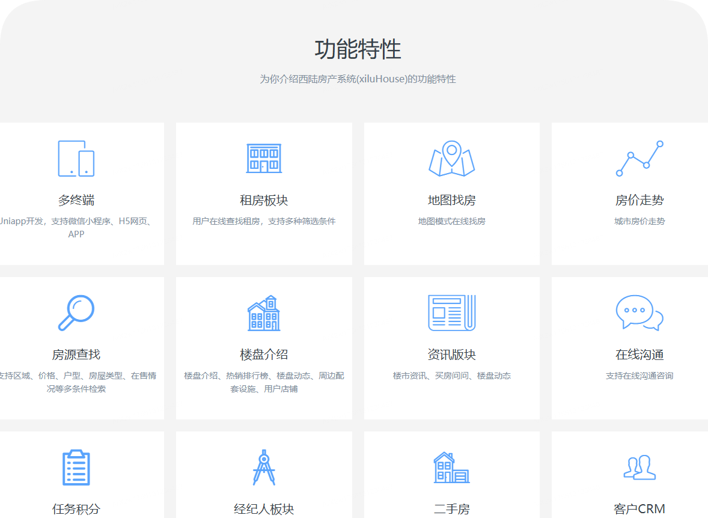708x518 pixels.
Task: Select the apartment house icon above 楼盘介绍
Action: (264, 313)
